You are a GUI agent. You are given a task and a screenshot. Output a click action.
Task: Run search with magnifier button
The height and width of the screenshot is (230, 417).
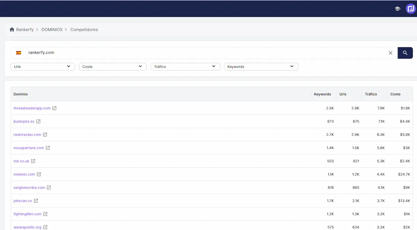click(405, 53)
